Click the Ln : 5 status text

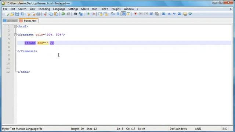click(120, 129)
